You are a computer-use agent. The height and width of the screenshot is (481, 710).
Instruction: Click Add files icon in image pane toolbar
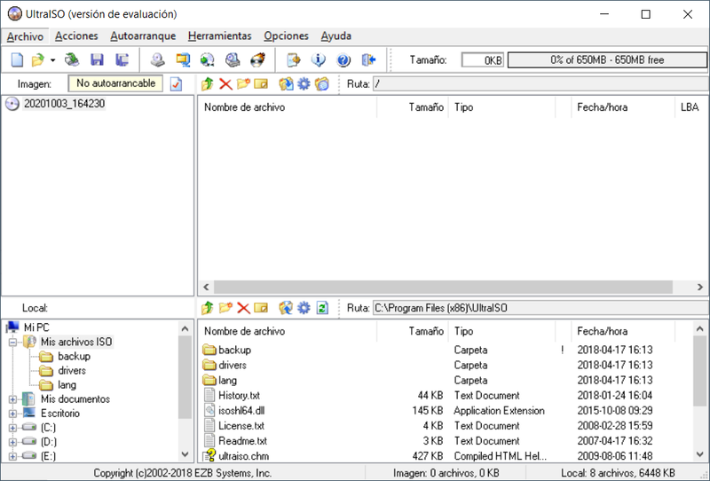(x=286, y=83)
